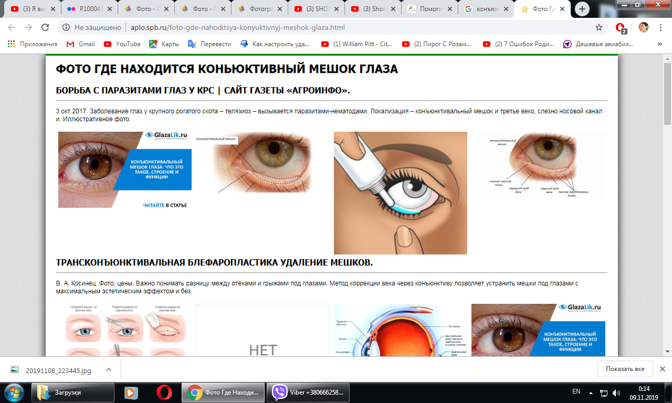The width and height of the screenshot is (672, 403).
Task: Open Apps shortcut in bookmarks bar
Action: (x=32, y=44)
